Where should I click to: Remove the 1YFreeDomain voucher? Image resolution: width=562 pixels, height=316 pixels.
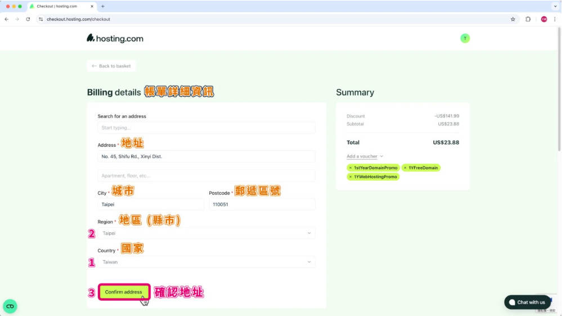click(405, 168)
